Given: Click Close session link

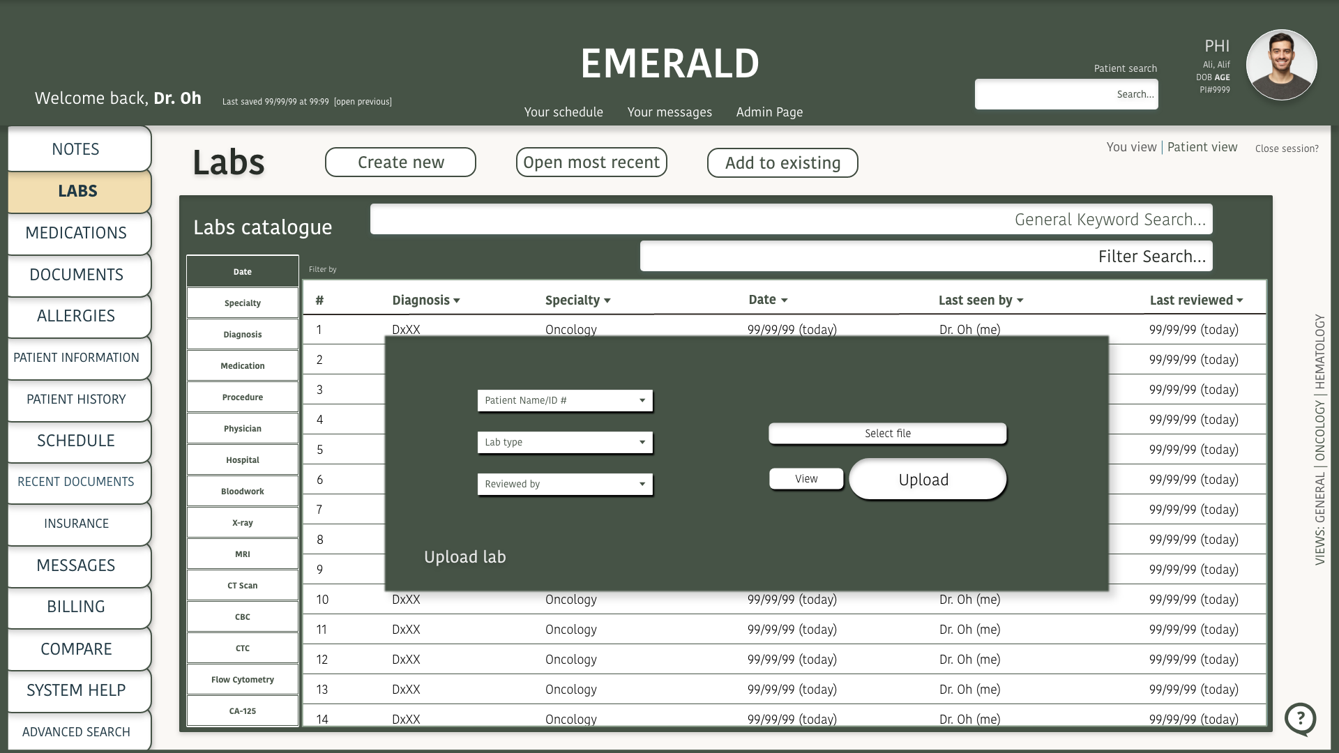Looking at the screenshot, I should [x=1287, y=149].
